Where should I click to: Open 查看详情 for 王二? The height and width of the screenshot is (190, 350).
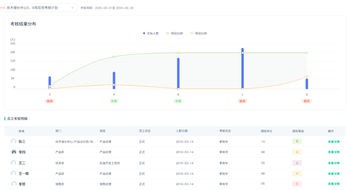click(334, 163)
